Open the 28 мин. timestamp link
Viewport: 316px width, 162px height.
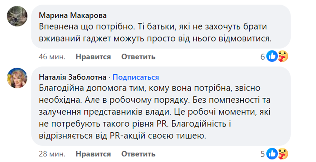coord(52,154)
